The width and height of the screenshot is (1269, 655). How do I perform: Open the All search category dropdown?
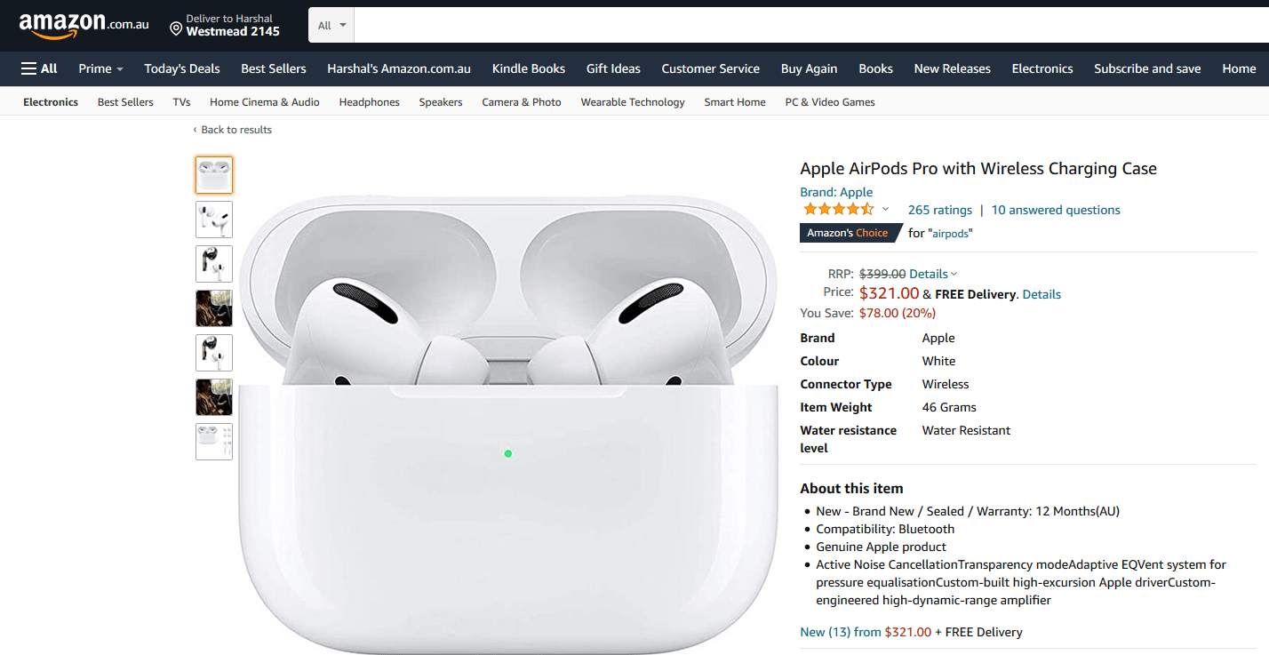click(331, 25)
